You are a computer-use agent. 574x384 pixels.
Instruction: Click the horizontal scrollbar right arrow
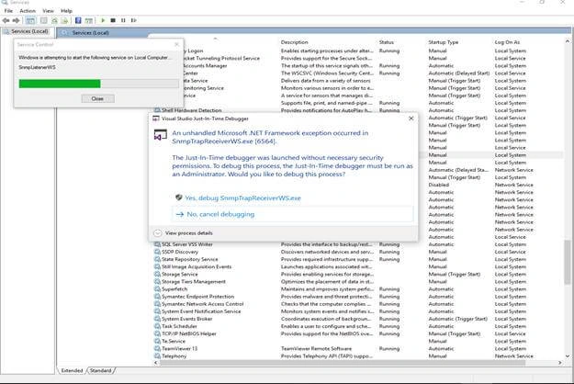click(x=559, y=363)
